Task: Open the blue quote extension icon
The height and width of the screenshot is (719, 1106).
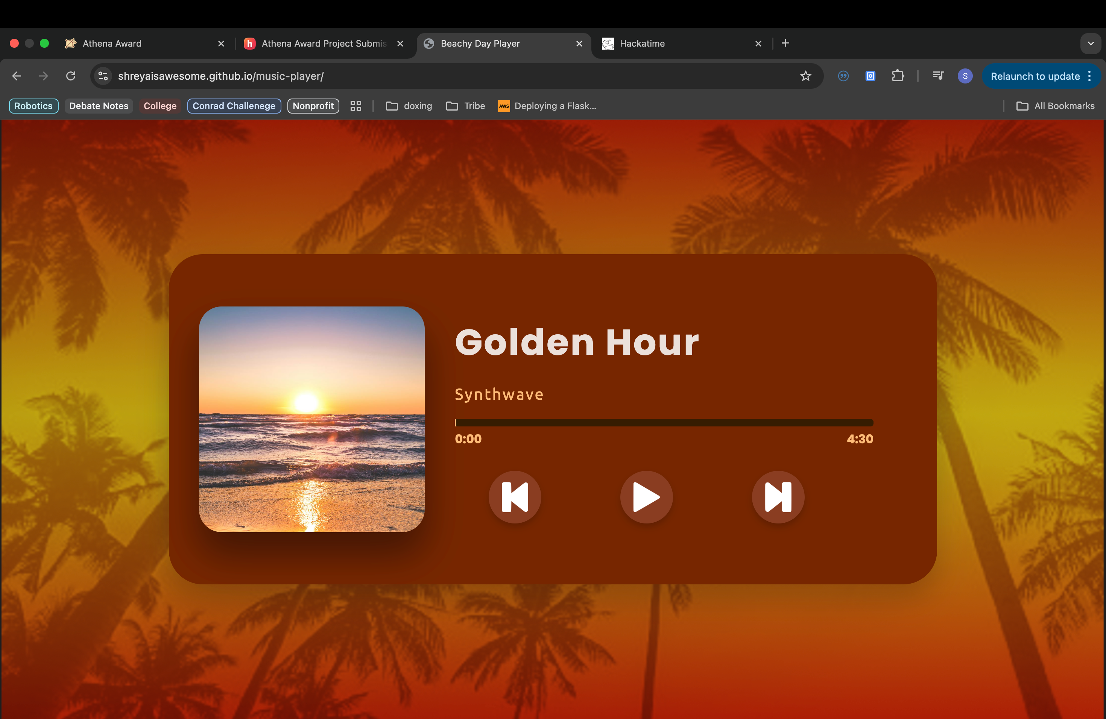Action: (x=843, y=76)
